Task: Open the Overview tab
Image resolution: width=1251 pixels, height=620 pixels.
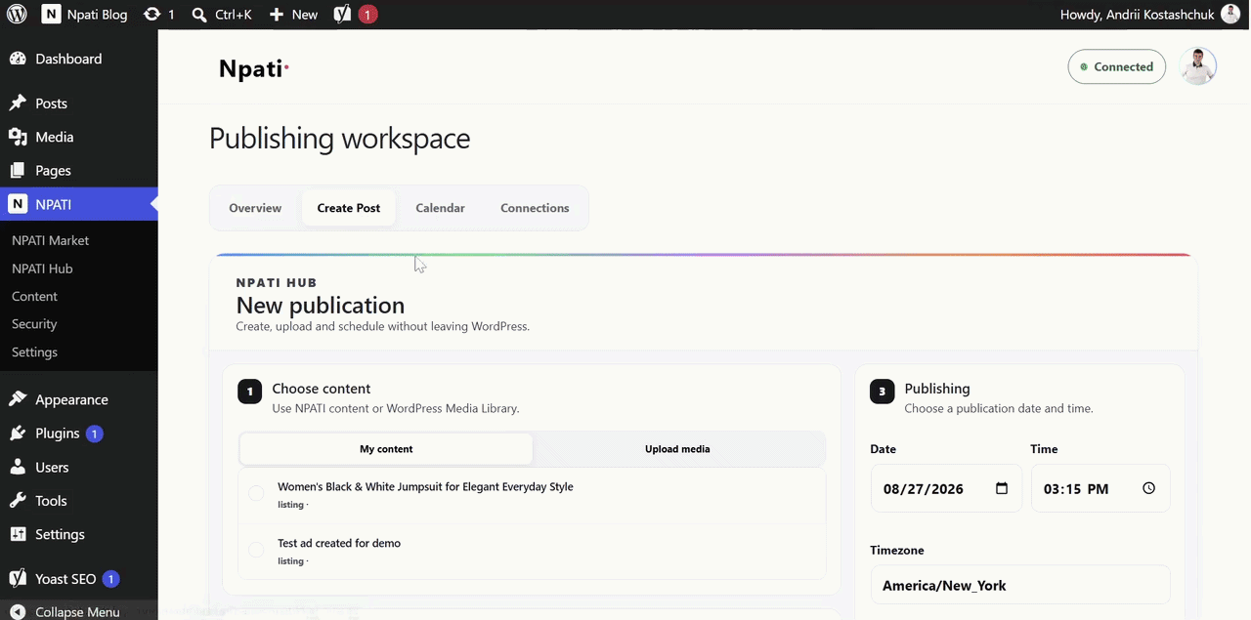Action: (255, 208)
